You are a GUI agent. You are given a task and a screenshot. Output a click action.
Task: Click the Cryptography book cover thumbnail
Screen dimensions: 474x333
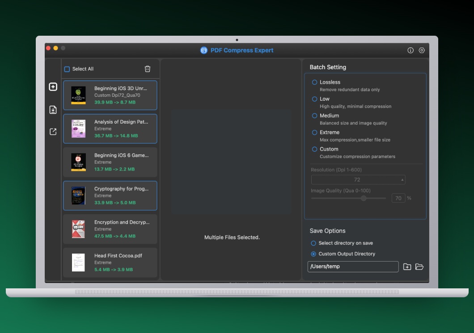click(x=78, y=196)
